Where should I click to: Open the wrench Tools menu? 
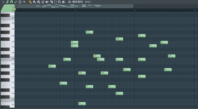pos(7,2)
